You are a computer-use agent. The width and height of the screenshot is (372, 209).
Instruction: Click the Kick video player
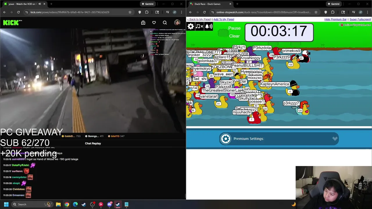(x=93, y=81)
